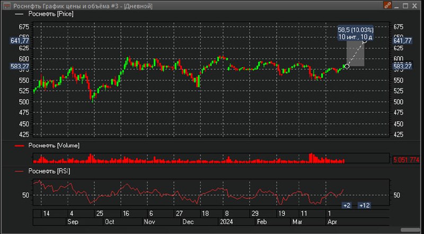Click the Nov month label on the time axis
Viewport: 424px width, 234px height.
click(x=149, y=222)
